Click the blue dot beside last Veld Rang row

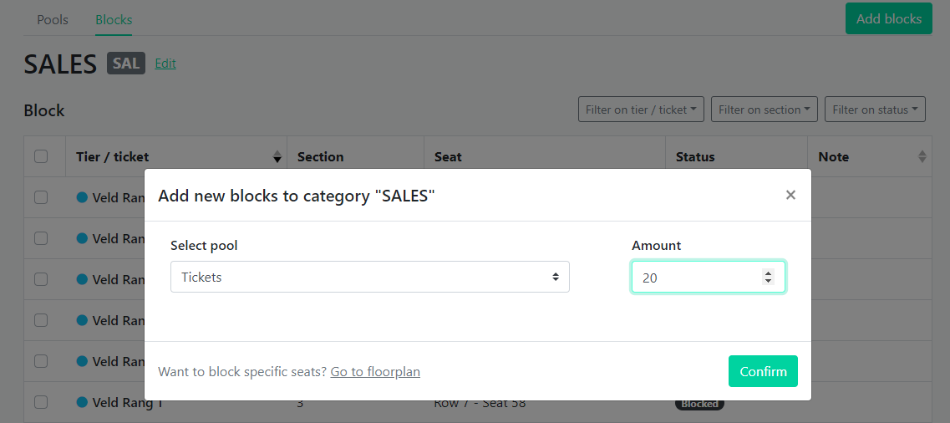pyautogui.click(x=82, y=402)
